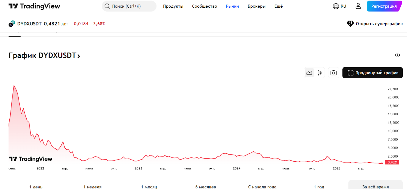407x189 pixels.
Task: Click the Регистрация button
Action: coord(384,6)
